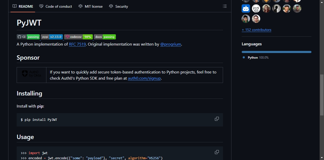
Task: Click the CI passing badge
Action: point(28,37)
